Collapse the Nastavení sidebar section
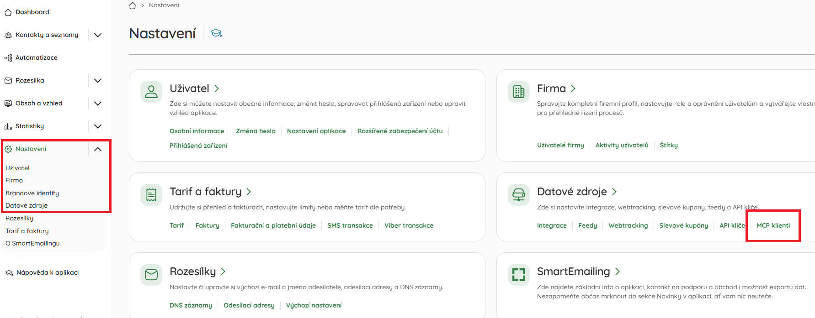The height and width of the screenshot is (318, 815). [x=98, y=149]
